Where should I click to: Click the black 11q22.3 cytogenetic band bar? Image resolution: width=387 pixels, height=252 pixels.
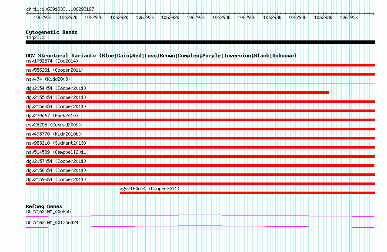[x=200, y=42]
